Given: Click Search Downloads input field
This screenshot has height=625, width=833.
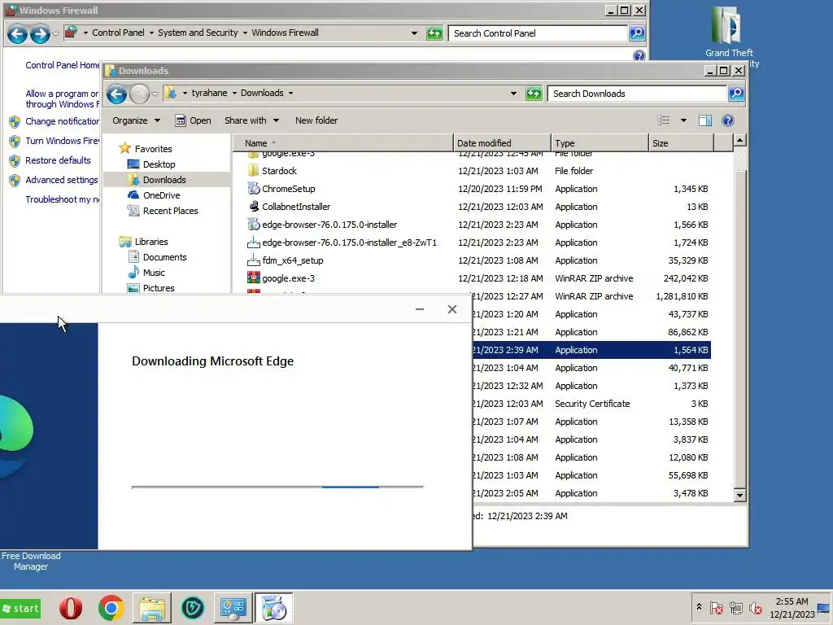Looking at the screenshot, I should (x=636, y=94).
